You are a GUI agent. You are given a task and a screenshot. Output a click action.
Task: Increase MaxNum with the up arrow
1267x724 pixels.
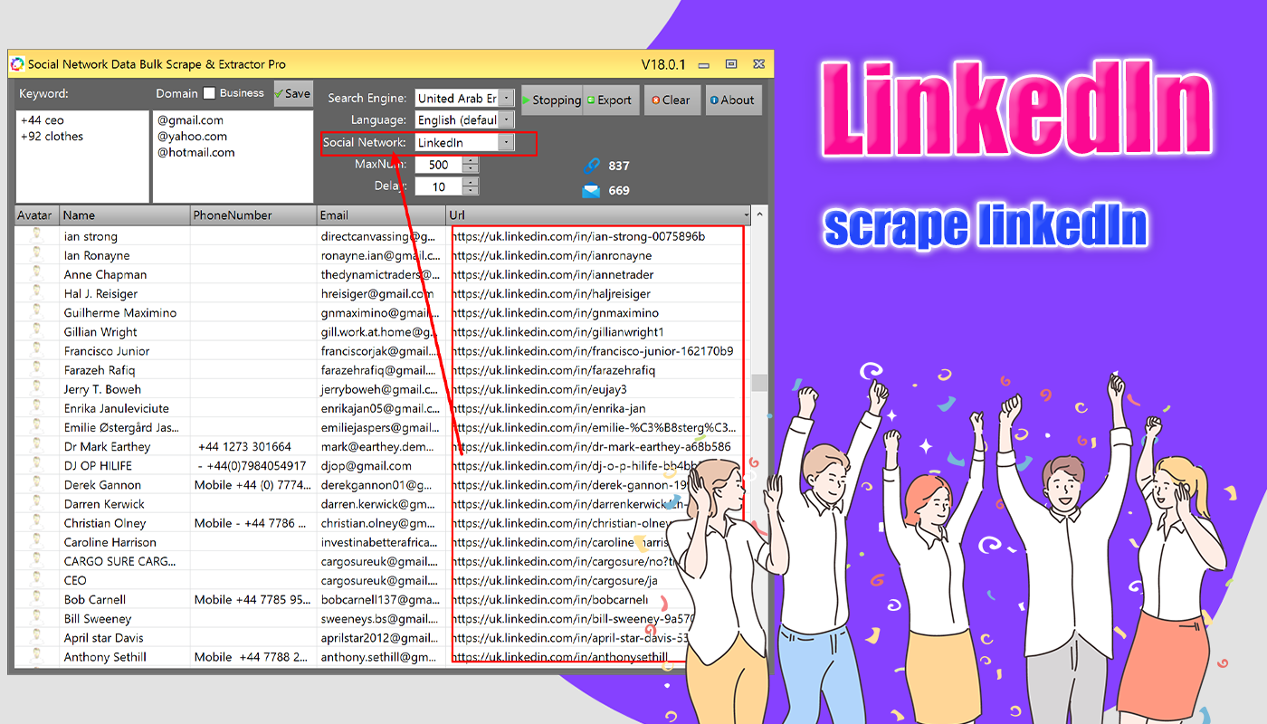[470, 161]
